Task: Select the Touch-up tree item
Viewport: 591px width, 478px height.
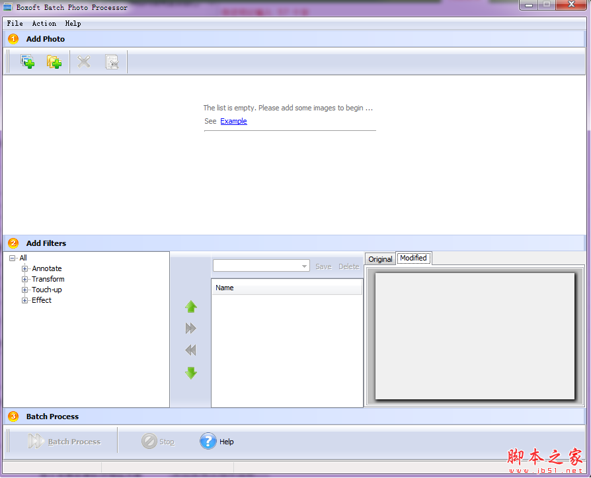Action: pyautogui.click(x=47, y=290)
